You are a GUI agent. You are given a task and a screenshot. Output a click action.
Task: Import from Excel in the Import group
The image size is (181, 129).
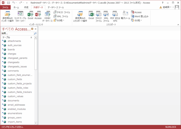(x=31, y=15)
